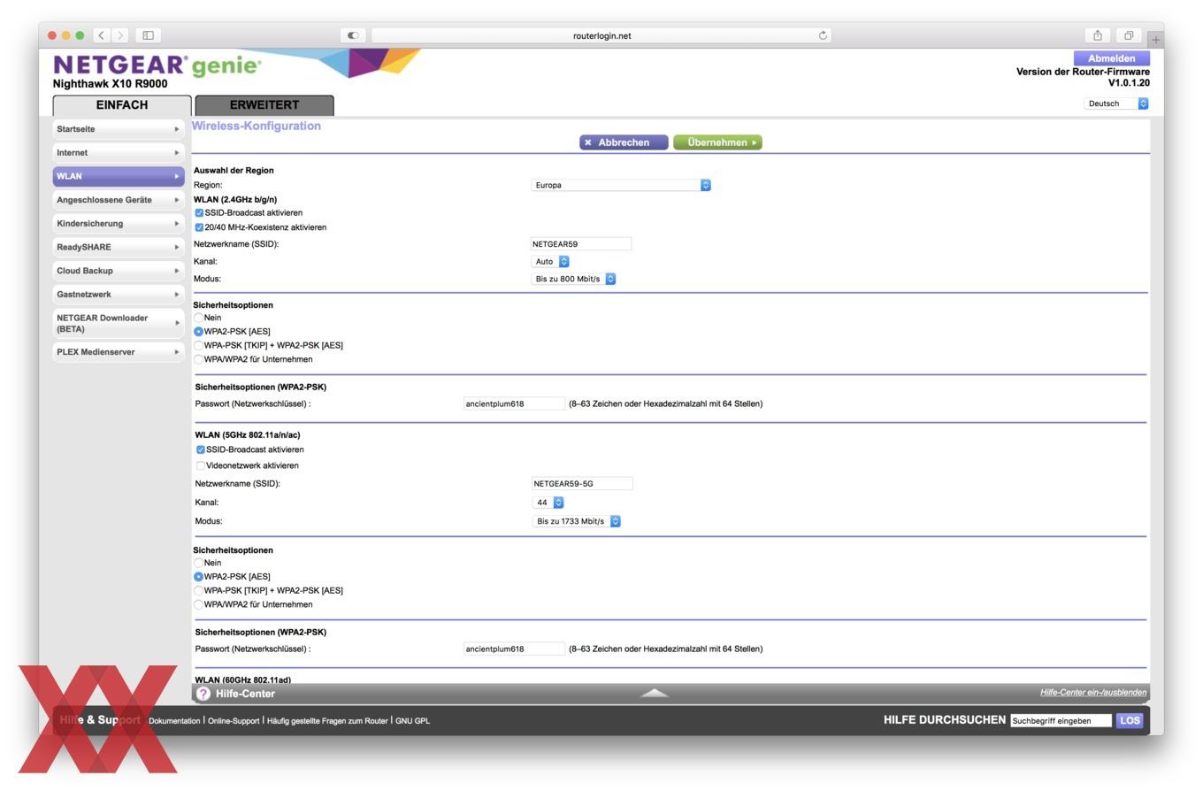1203x791 pixels.
Task: Select Nein under 5GHz Sicherheitsoptionen
Action: (x=198, y=563)
